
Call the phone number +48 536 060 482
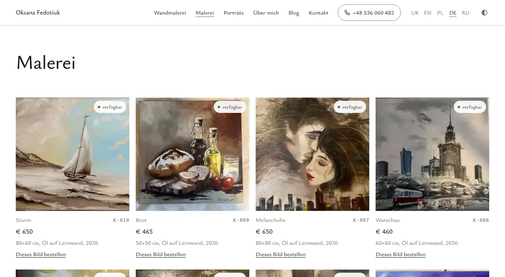click(x=369, y=13)
